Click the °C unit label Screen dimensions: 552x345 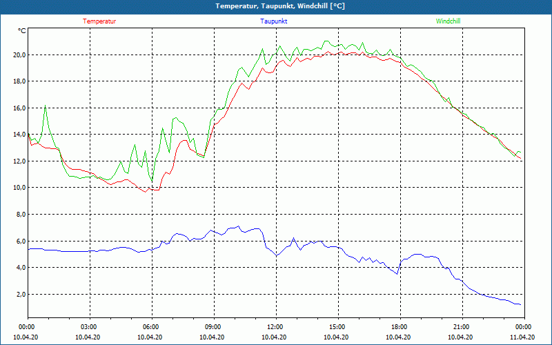pos(22,31)
